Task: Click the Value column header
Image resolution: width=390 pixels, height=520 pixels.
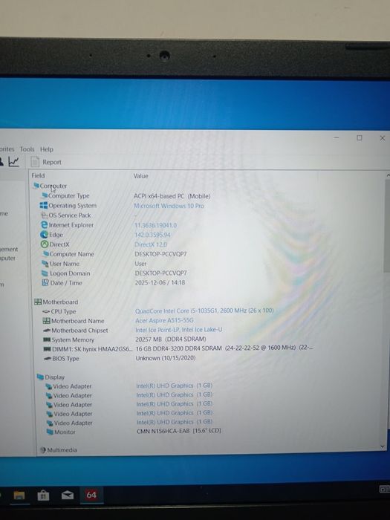Action: click(x=140, y=176)
